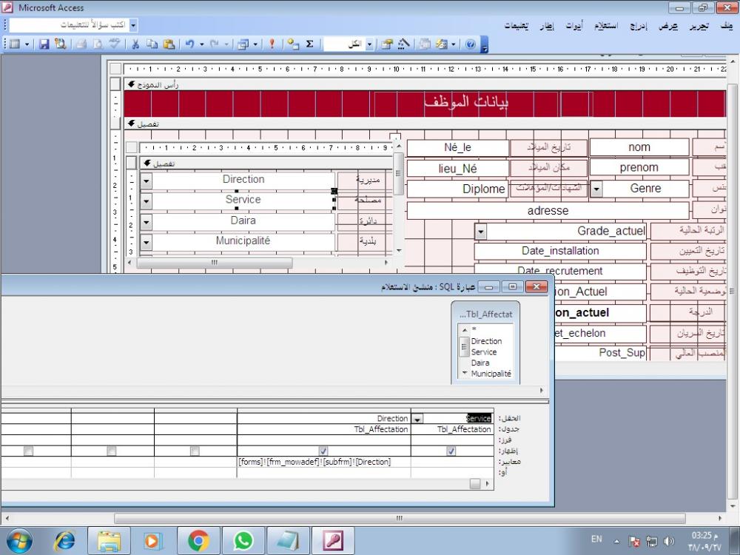Image resolution: width=740 pixels, height=555 pixels.
Task: Click the main window horizontal scrollbar
Action: 400,518
